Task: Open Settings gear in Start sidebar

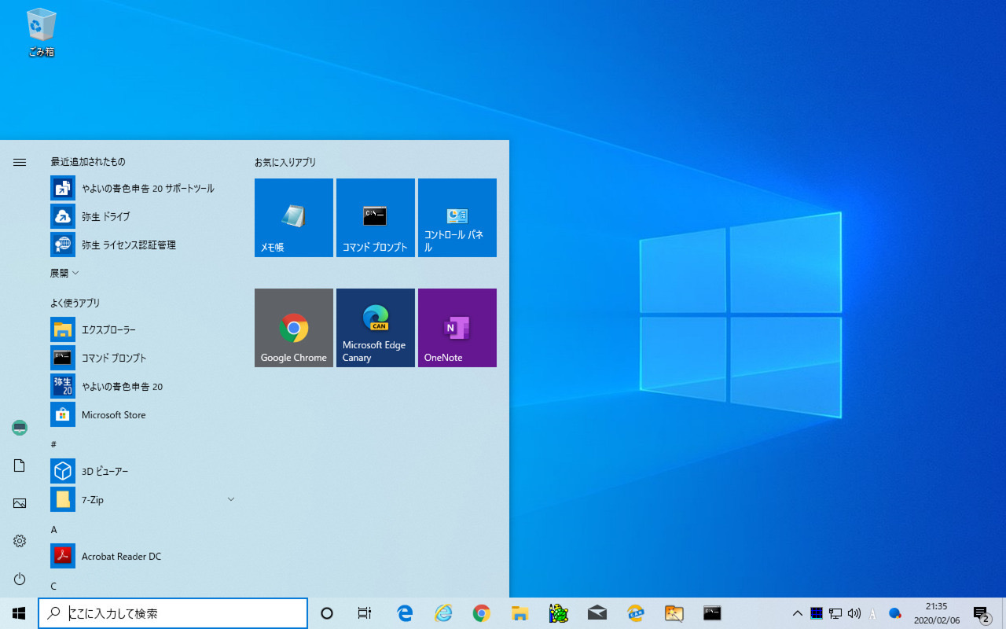Action: 20,541
